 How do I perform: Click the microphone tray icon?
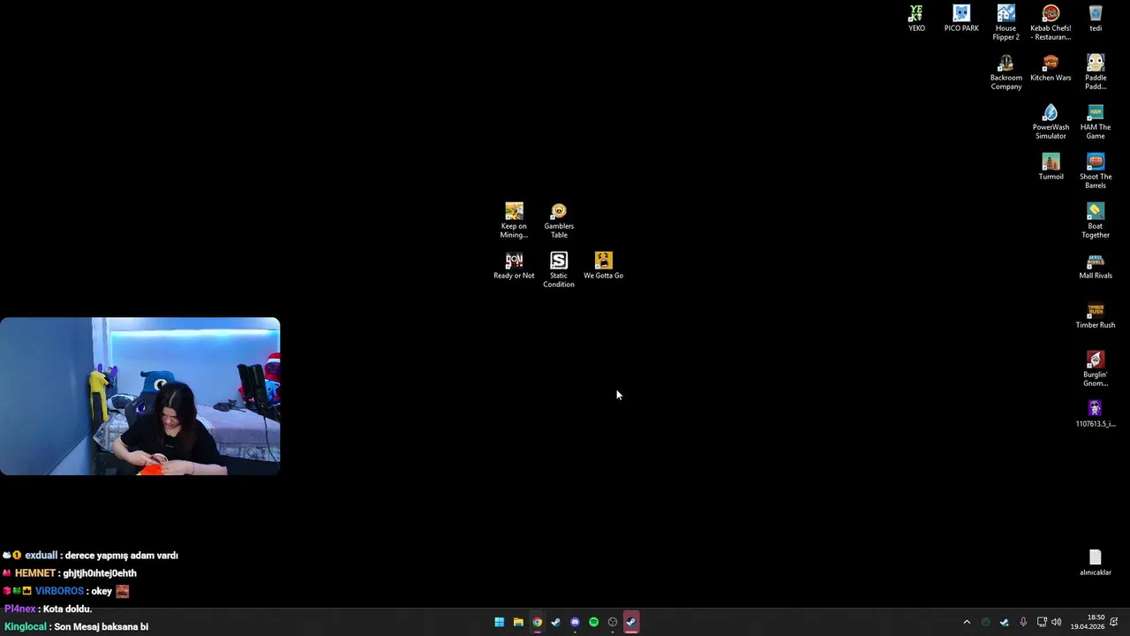coord(1023,622)
